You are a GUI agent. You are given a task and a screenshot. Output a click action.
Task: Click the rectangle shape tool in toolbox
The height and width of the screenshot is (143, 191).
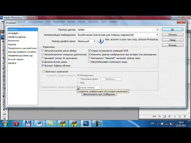4,114
